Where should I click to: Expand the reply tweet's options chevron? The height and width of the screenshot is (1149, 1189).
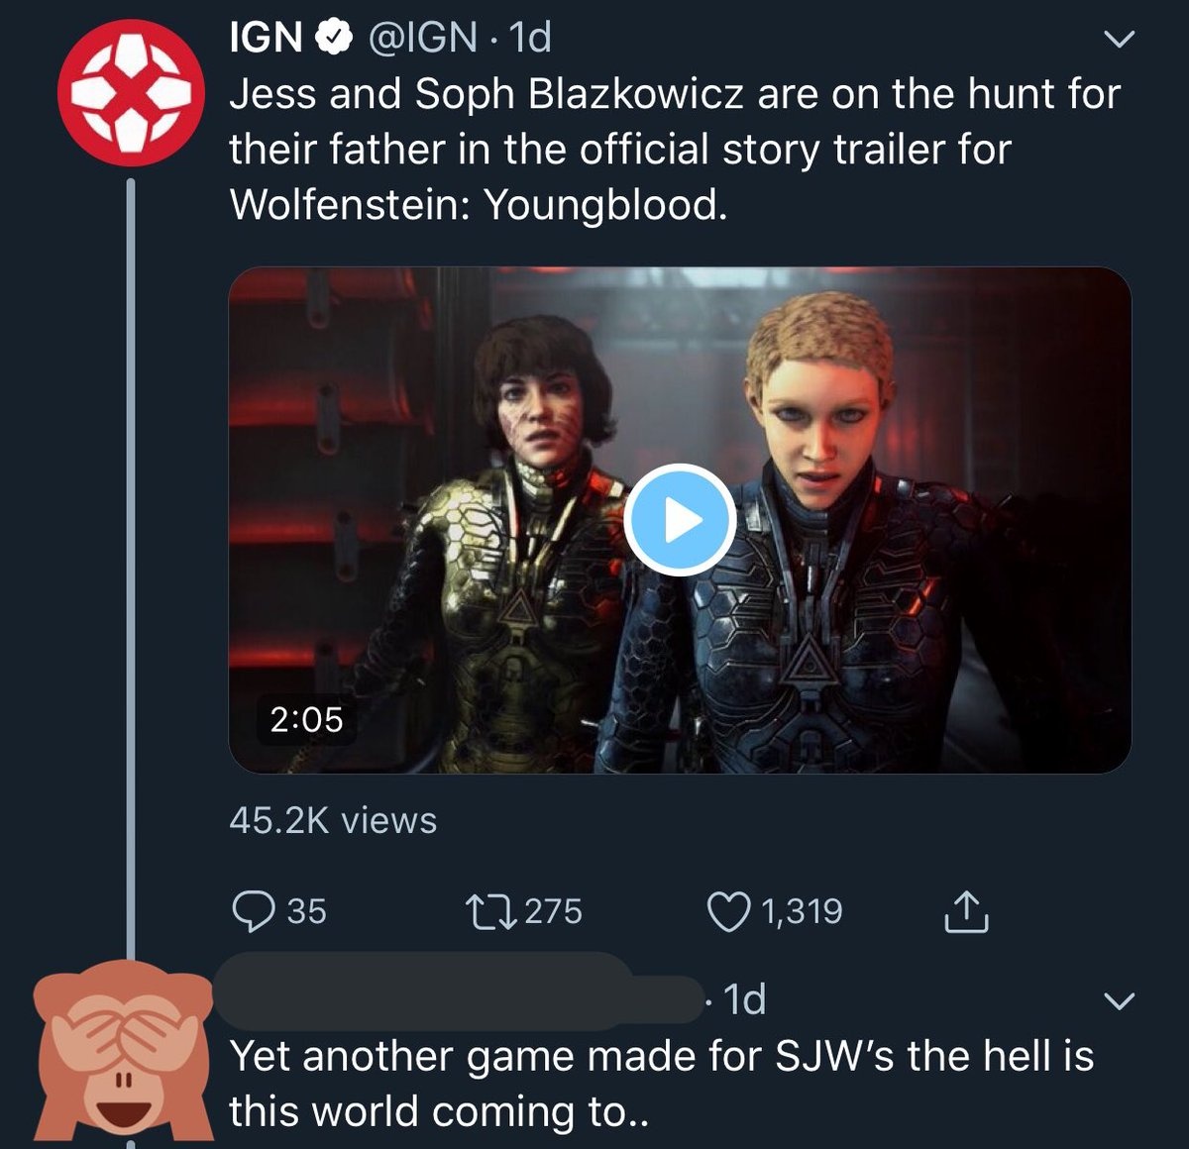click(x=1119, y=1001)
